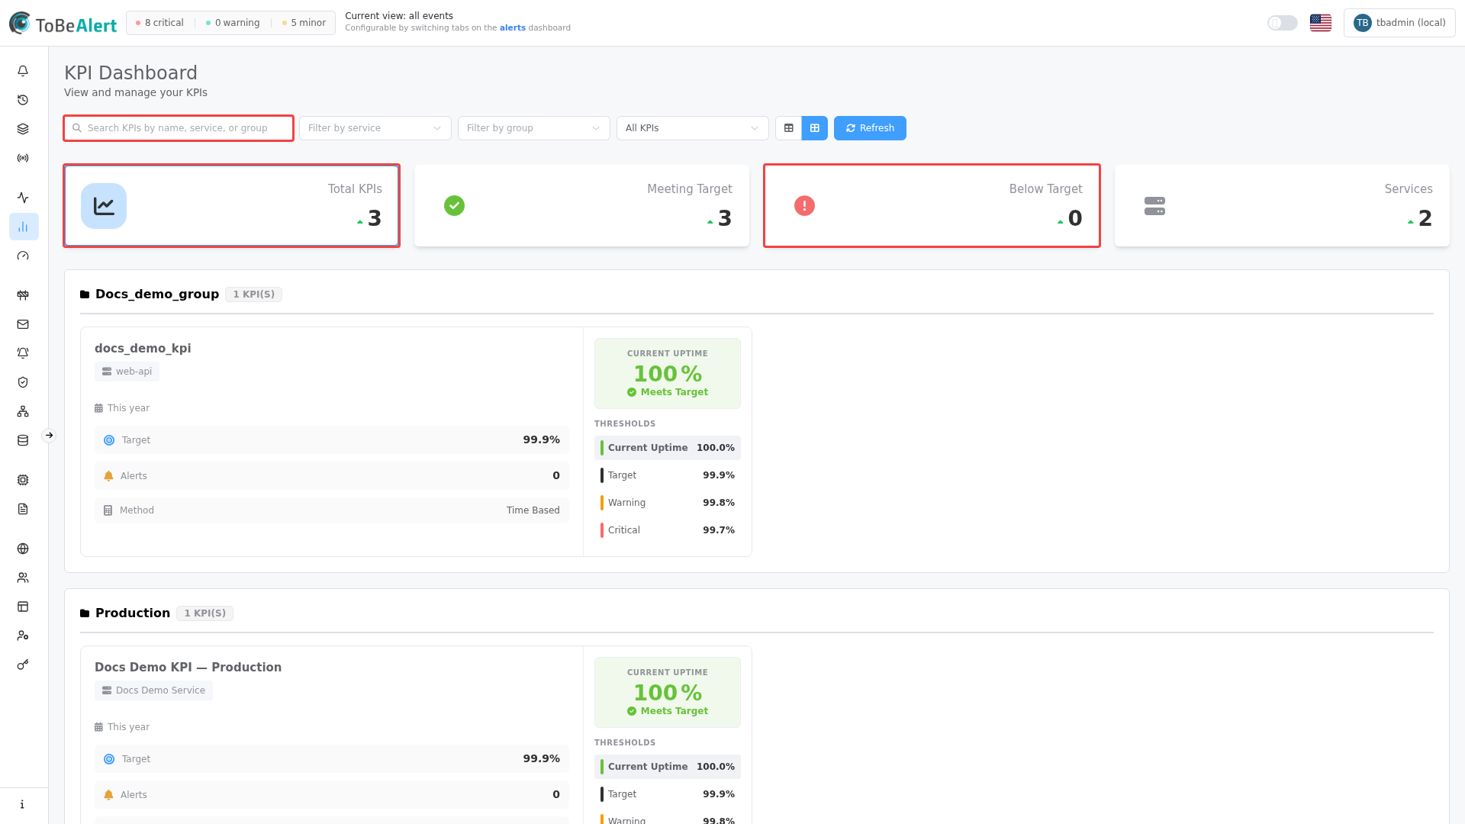The height and width of the screenshot is (824, 1465).
Task: Open the users group icon in sidebar
Action: (x=23, y=578)
